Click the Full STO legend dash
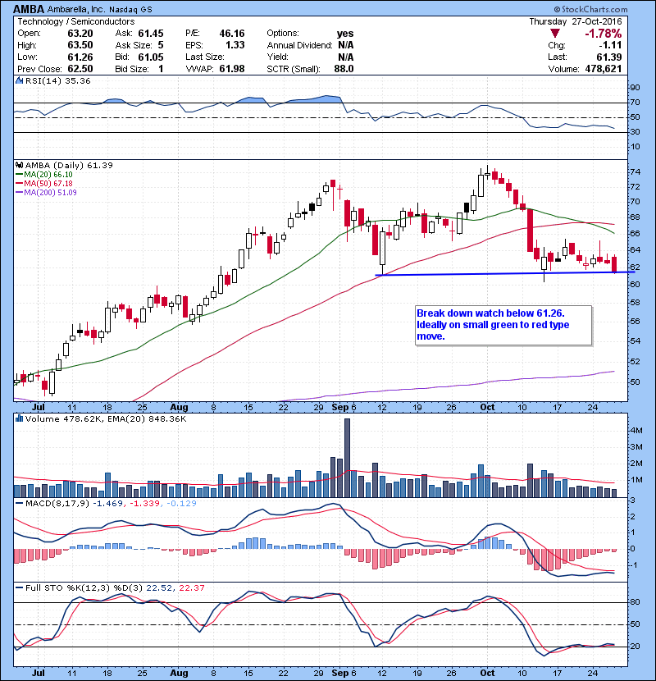This screenshot has height=681, width=656. coord(19,587)
